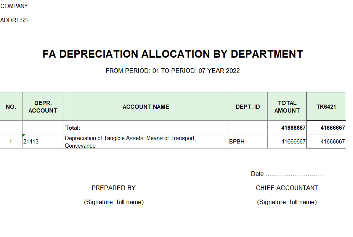Click the ACCOUNT NAME column header

click(146, 107)
